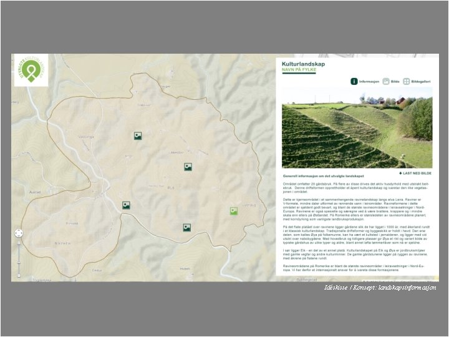Click the LAST NED BILDE download link
This screenshot has width=449, height=337.
click(415, 173)
